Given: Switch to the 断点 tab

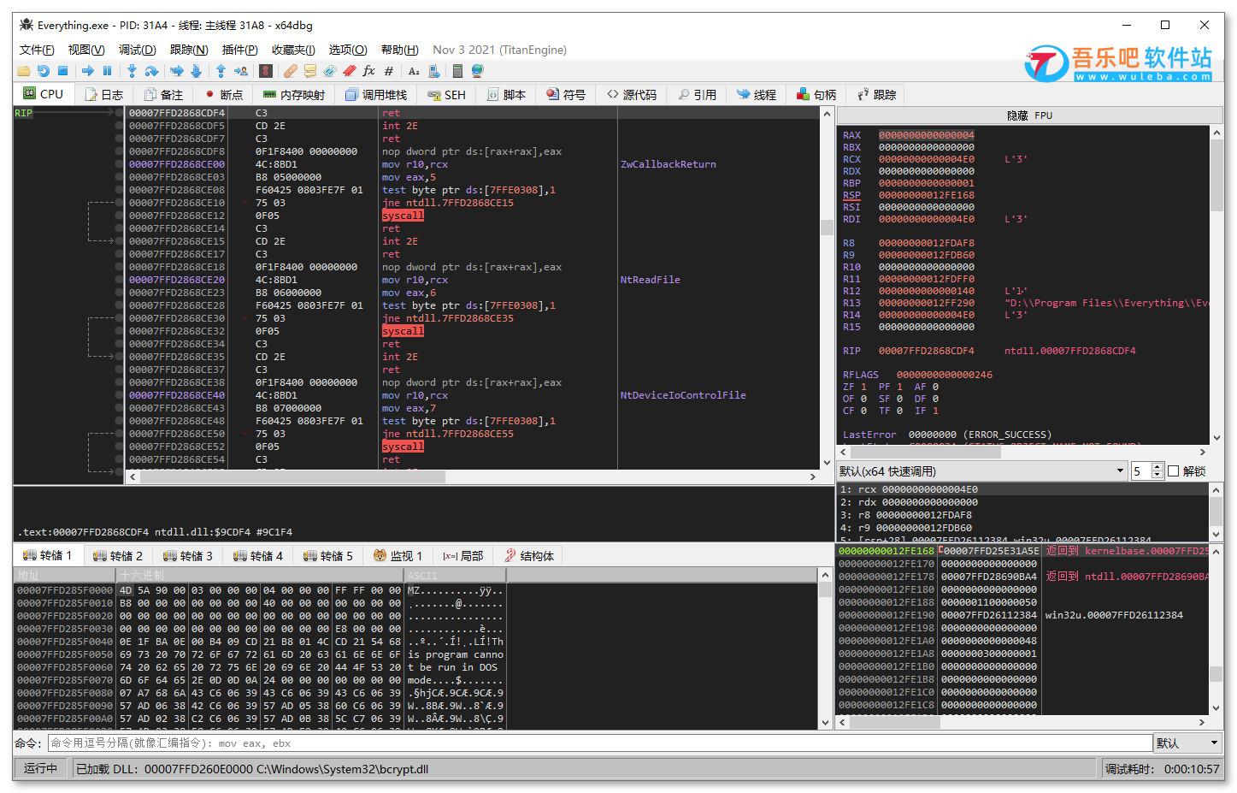Looking at the screenshot, I should 224,95.
